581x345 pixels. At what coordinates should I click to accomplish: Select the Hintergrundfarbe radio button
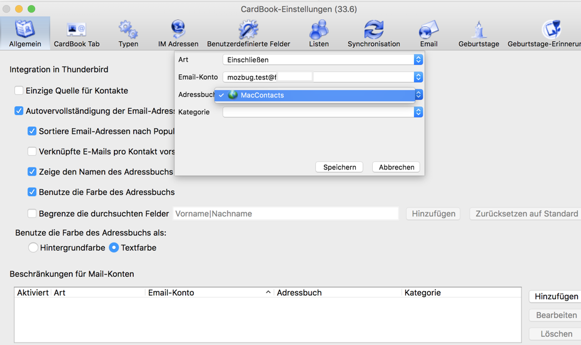[x=33, y=247]
